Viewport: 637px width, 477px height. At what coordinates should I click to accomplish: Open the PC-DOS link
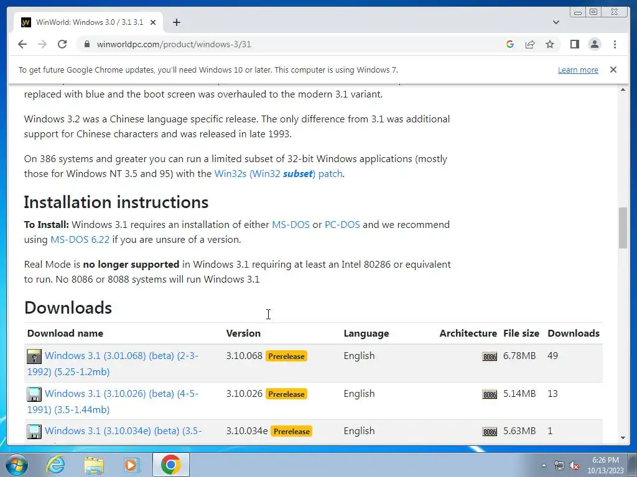[342, 225]
